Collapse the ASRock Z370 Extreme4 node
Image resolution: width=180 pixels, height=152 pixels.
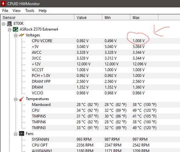point(10,30)
